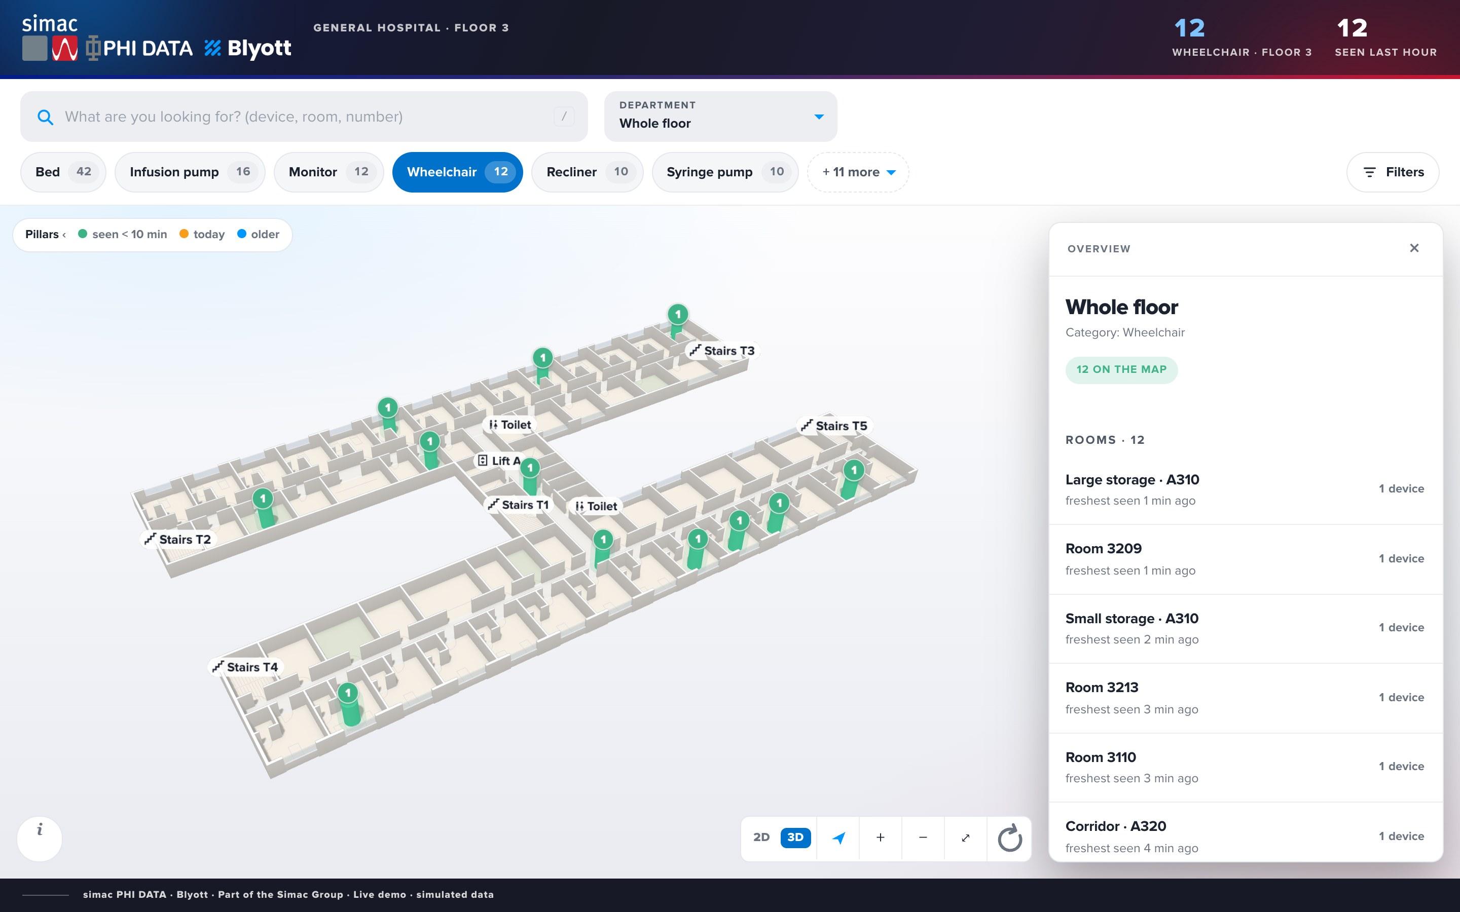Image resolution: width=1460 pixels, height=912 pixels.
Task: Open the Filters button
Action: (1393, 172)
